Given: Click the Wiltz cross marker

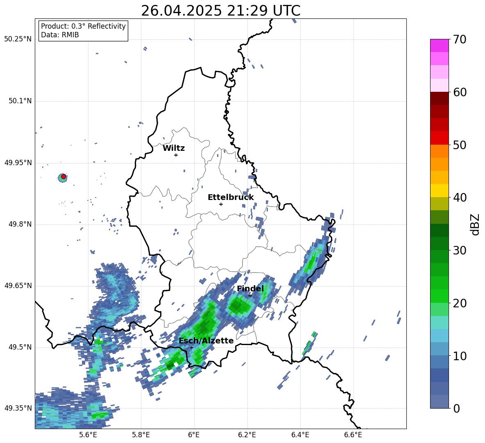Looking at the screenshot, I should 176,155.
